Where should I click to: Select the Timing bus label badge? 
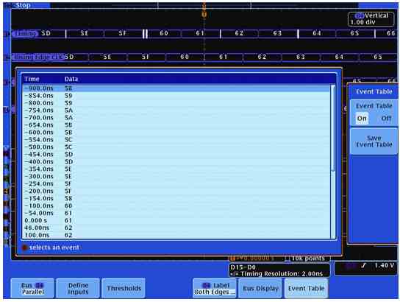pos(25,33)
